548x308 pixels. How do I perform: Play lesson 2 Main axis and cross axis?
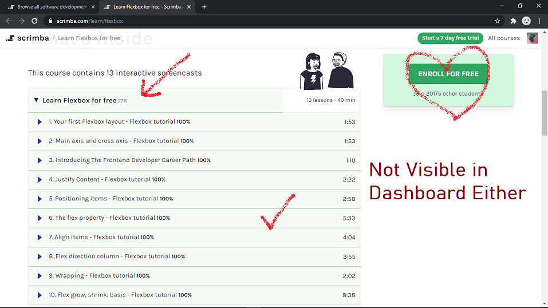[x=40, y=141]
